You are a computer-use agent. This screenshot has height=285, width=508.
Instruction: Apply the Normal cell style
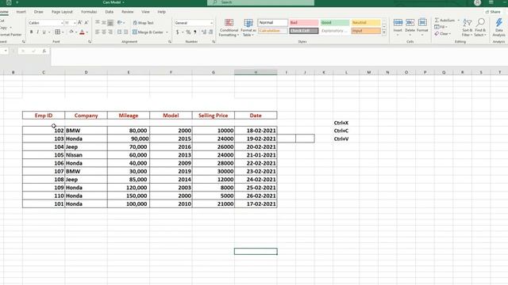273,23
